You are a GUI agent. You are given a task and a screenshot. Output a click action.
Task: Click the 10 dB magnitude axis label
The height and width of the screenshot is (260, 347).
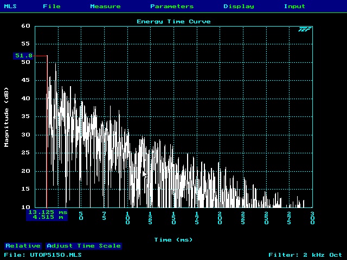click(25, 207)
